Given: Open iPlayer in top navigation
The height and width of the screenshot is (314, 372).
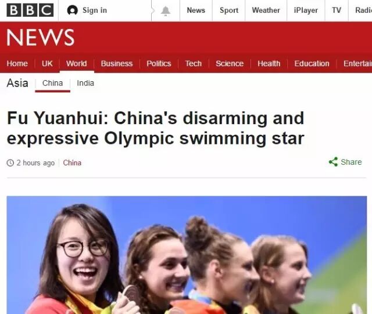Looking at the screenshot, I should (x=306, y=10).
